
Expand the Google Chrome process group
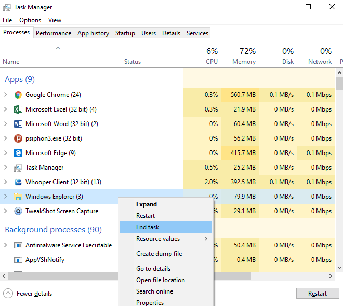pos(6,95)
